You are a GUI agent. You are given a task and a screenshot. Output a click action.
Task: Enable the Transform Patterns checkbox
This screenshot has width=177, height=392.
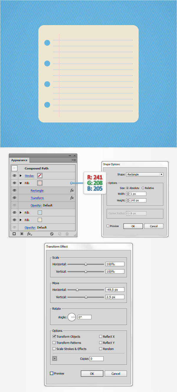coord(54,343)
